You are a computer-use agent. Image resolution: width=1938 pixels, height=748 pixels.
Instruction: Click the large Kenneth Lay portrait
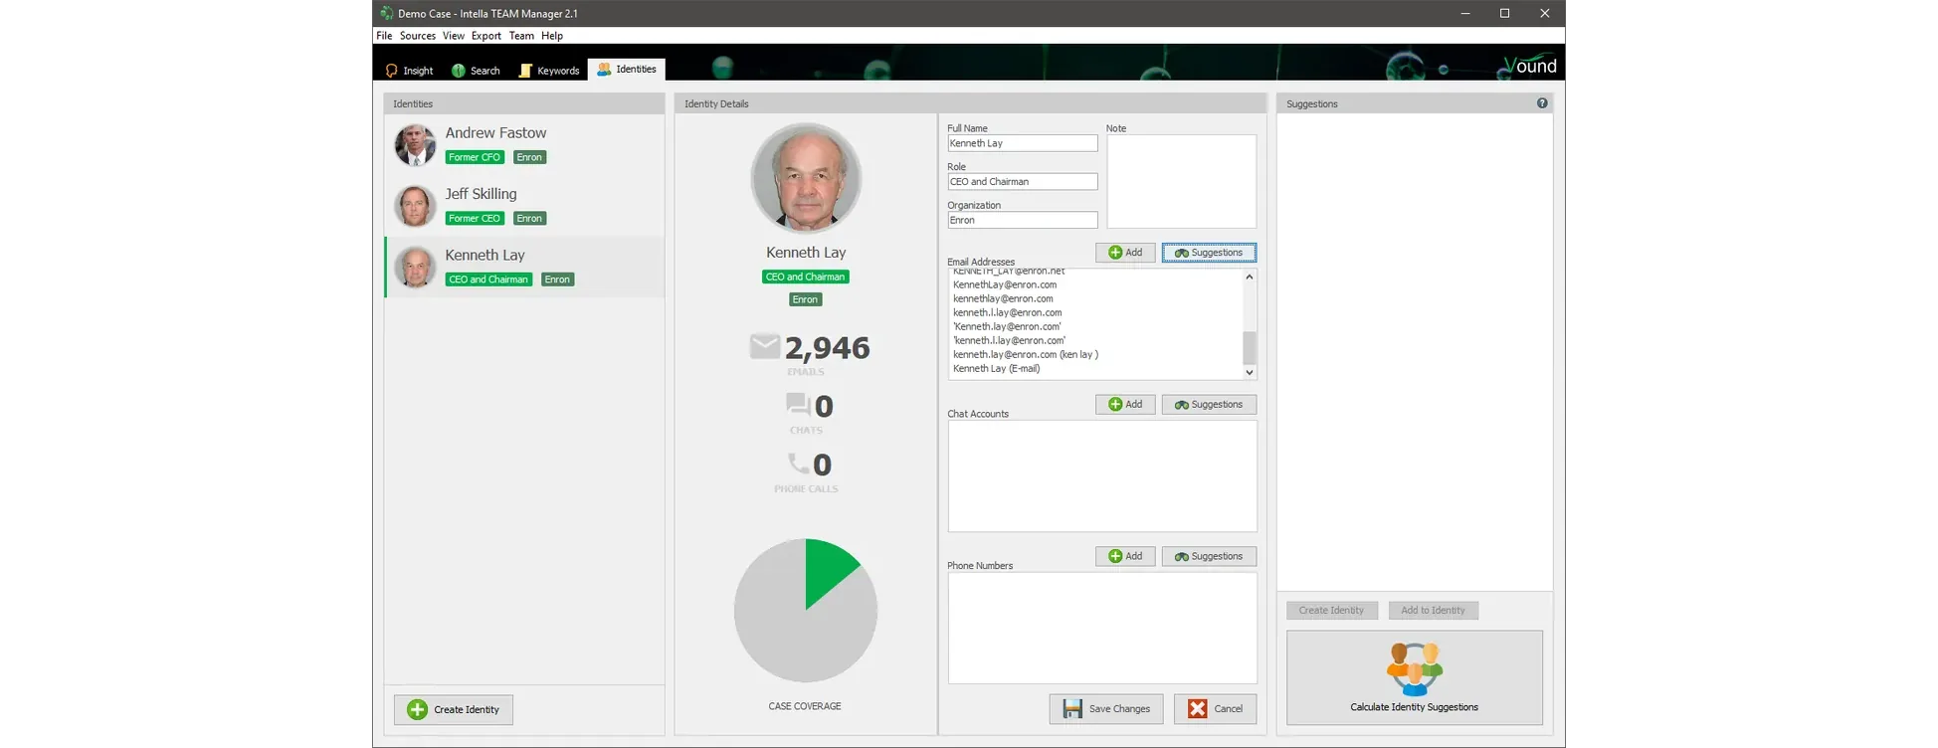pos(806,178)
